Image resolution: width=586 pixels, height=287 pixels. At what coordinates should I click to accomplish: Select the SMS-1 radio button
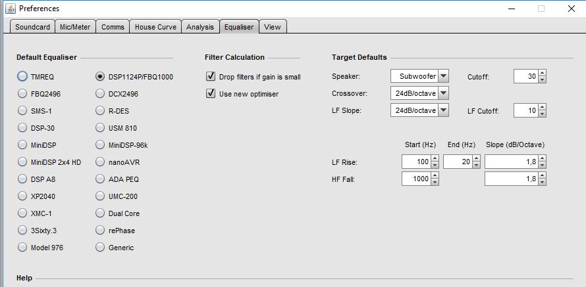pyautogui.click(x=22, y=111)
